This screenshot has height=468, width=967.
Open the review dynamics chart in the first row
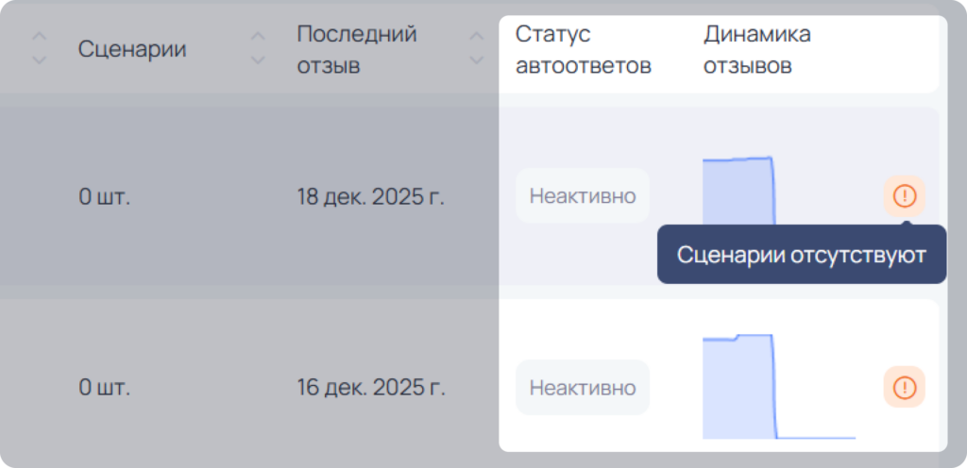[x=738, y=191]
